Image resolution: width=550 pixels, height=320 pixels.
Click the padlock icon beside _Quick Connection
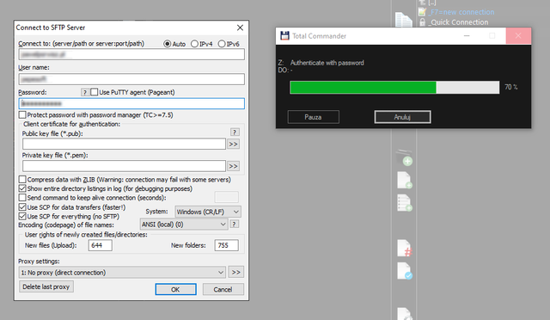pos(422,22)
